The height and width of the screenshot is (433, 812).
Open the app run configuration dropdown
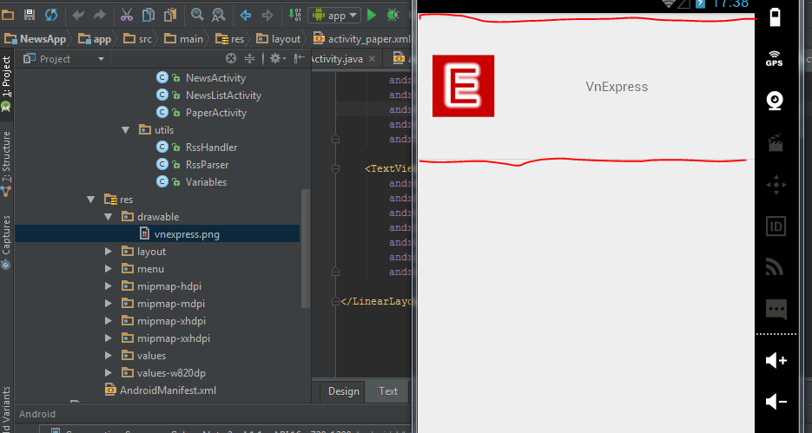[x=334, y=15]
